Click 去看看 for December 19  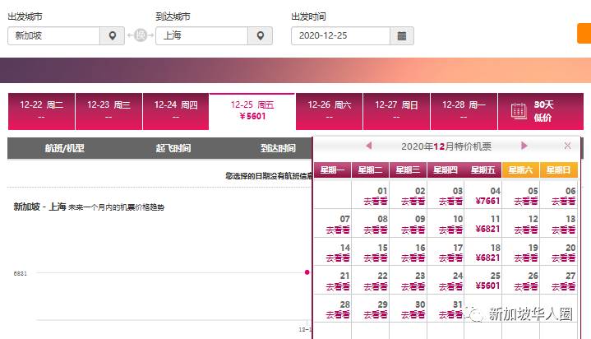[526, 258]
